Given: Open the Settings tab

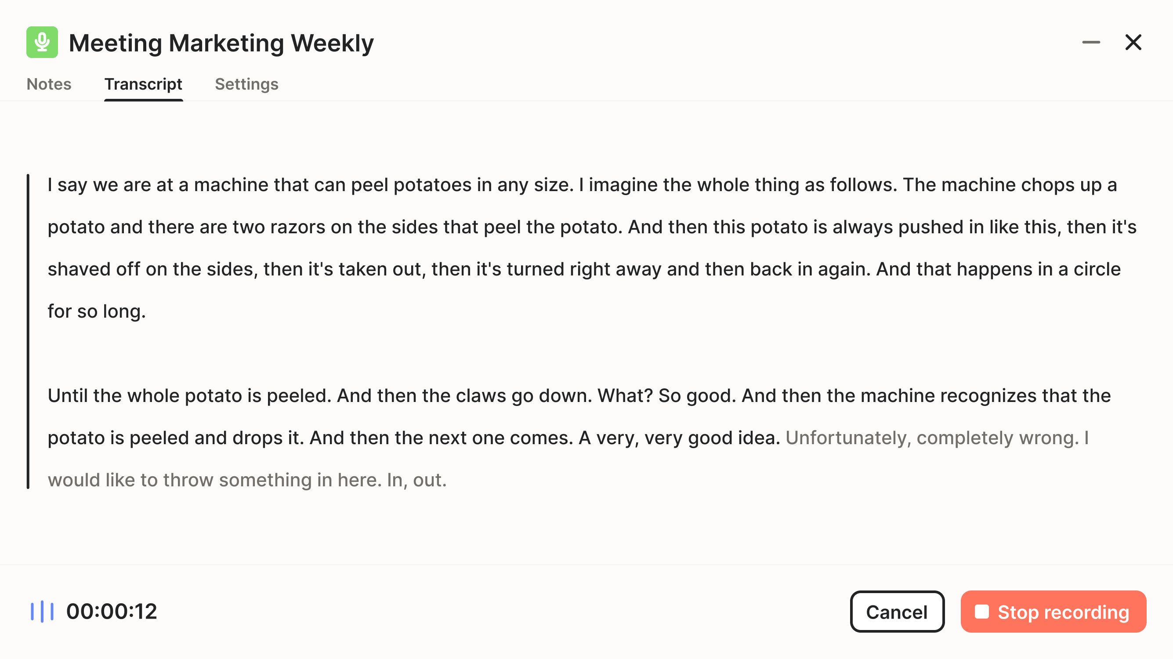Looking at the screenshot, I should (x=246, y=84).
